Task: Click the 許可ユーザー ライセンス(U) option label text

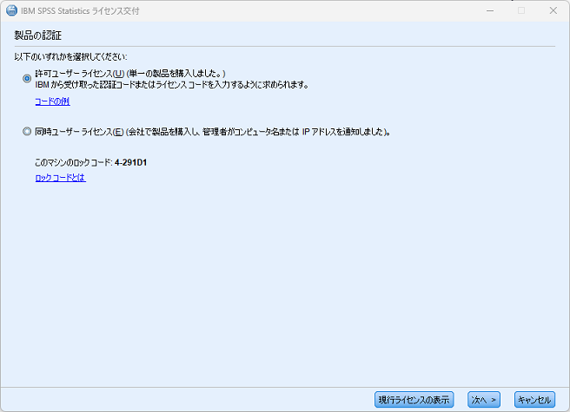Action: [x=80, y=74]
